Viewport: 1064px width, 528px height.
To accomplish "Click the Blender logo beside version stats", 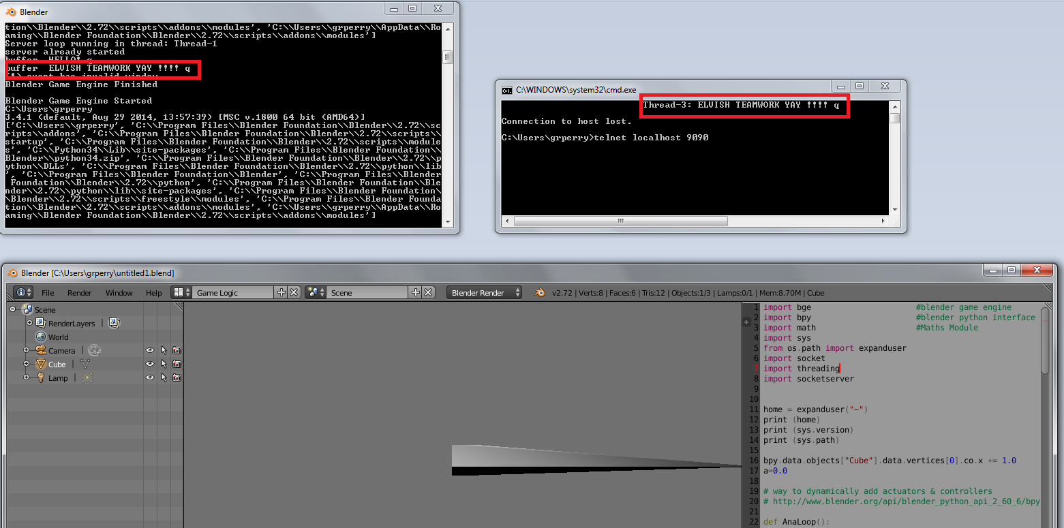I will [x=540, y=292].
